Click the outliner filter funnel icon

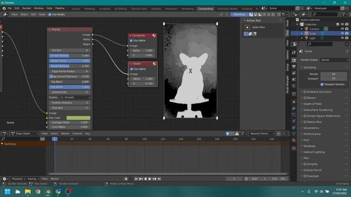tap(343, 14)
